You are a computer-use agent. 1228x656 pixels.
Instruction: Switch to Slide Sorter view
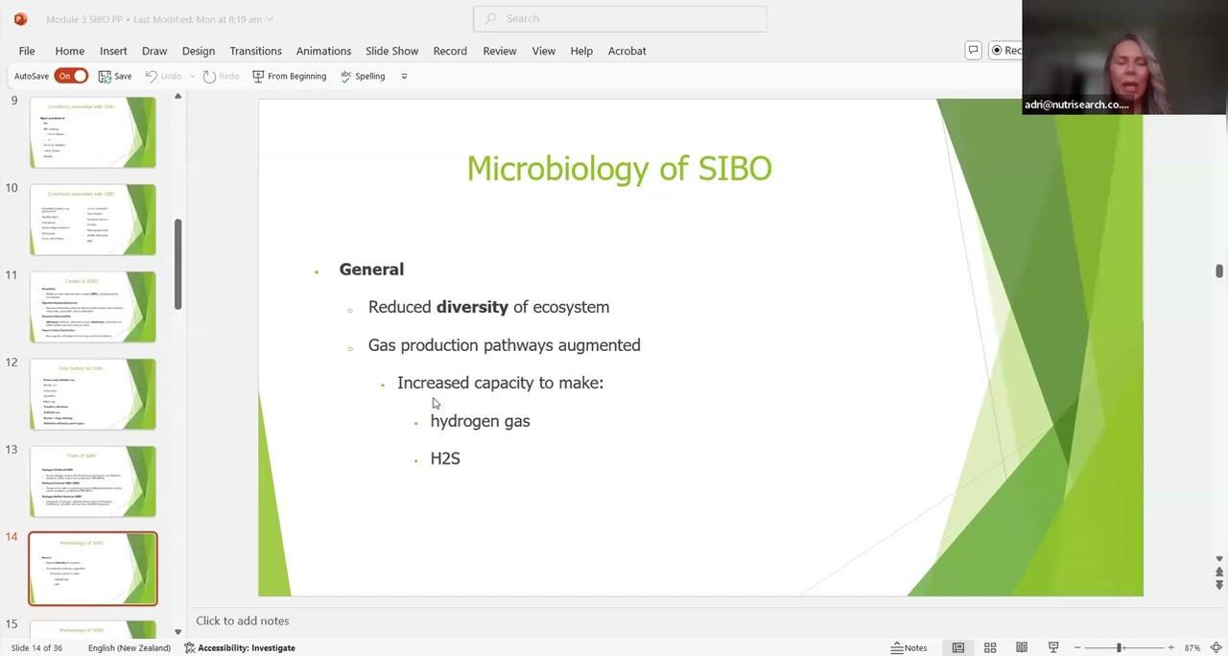pos(990,647)
